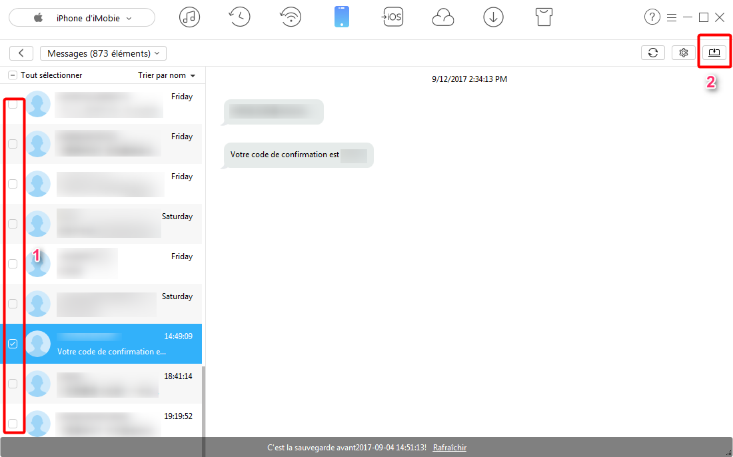Open the iTunes Library music note icon
733x457 pixels.
click(189, 17)
